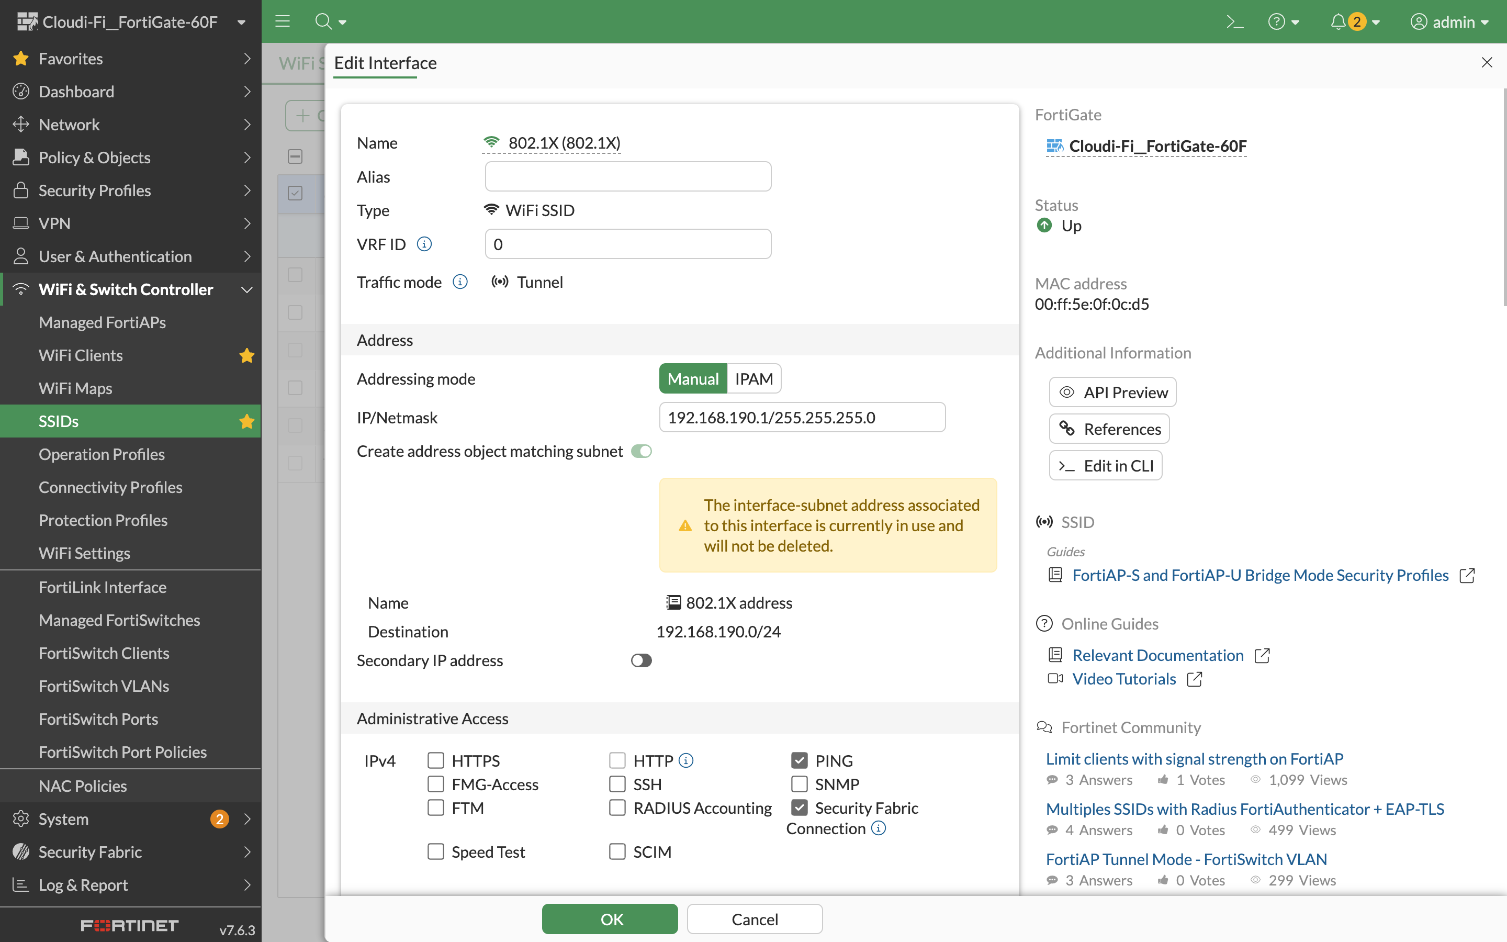Open the Cloudi-Fi__FortiGate-60F device dropdown
This screenshot has height=942, width=1507.
241,21
